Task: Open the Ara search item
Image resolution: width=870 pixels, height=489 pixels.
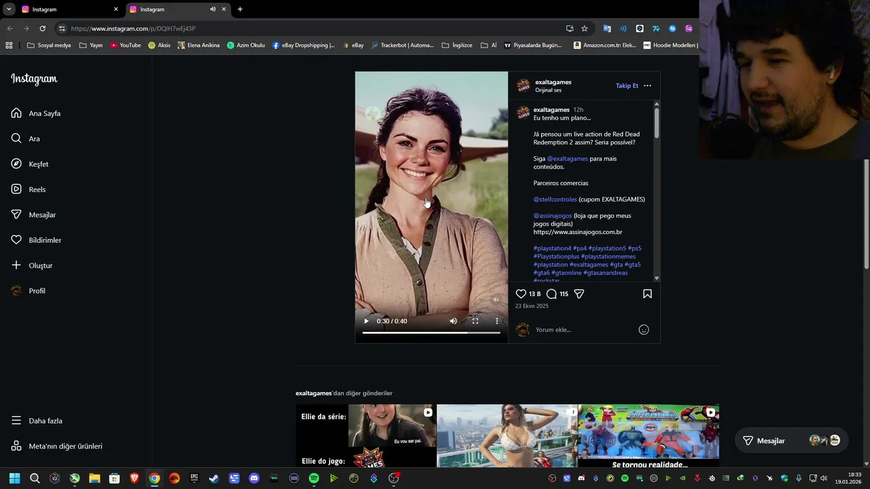Action: (25, 139)
